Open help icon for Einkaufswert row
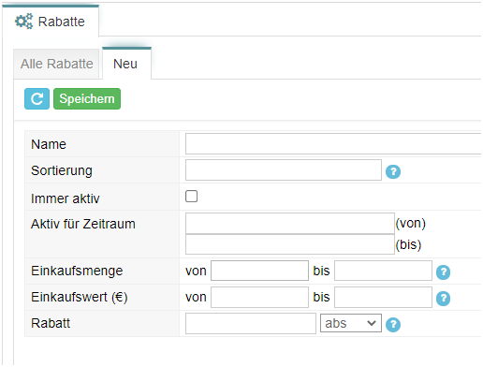The width and height of the screenshot is (483, 367). click(x=443, y=299)
